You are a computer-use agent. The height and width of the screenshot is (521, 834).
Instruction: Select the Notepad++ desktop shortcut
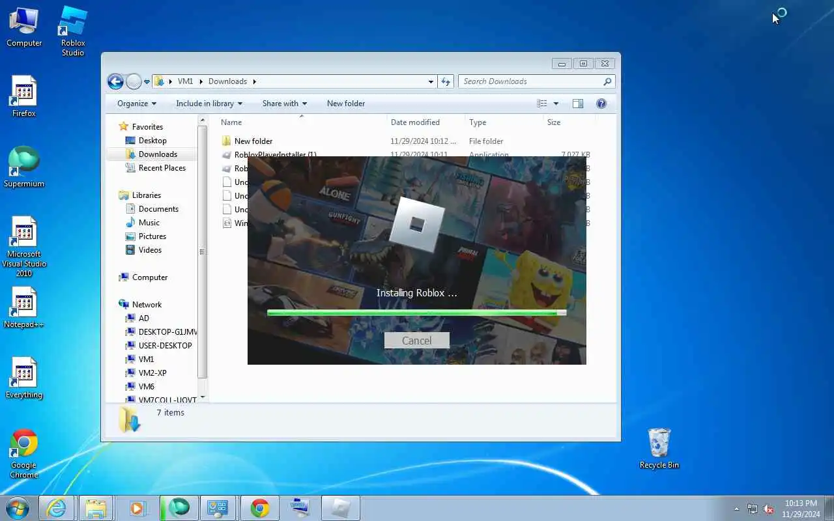click(x=24, y=307)
